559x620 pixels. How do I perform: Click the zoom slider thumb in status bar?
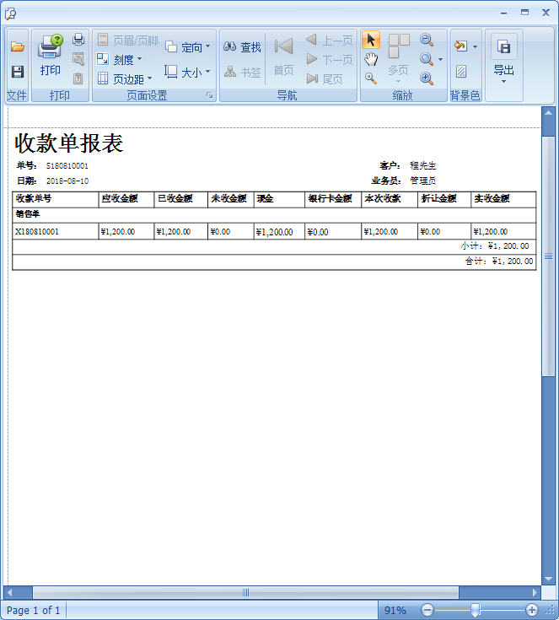(x=476, y=610)
